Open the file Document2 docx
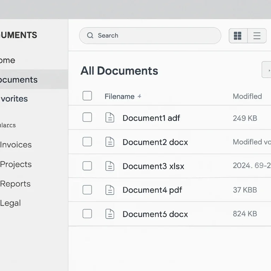 coord(155,142)
